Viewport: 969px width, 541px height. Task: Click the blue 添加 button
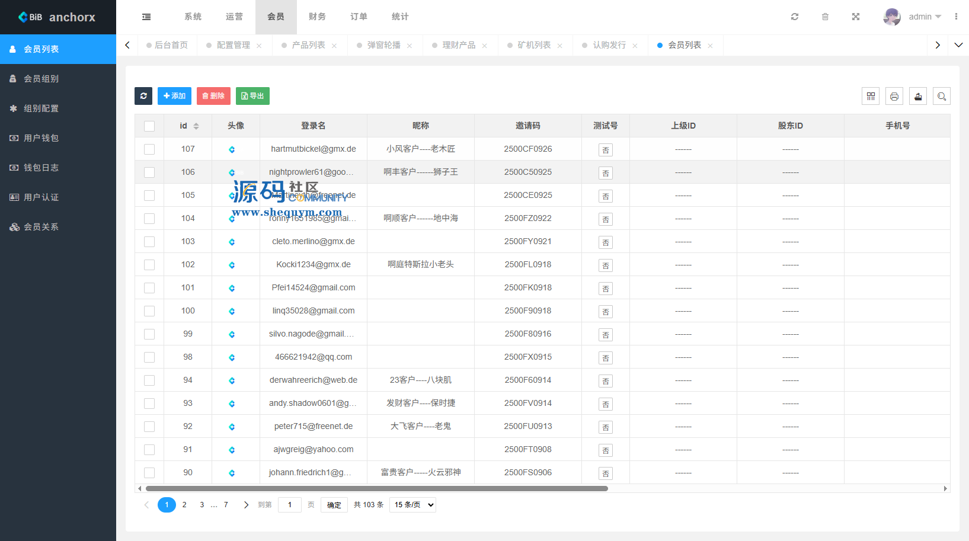(174, 96)
